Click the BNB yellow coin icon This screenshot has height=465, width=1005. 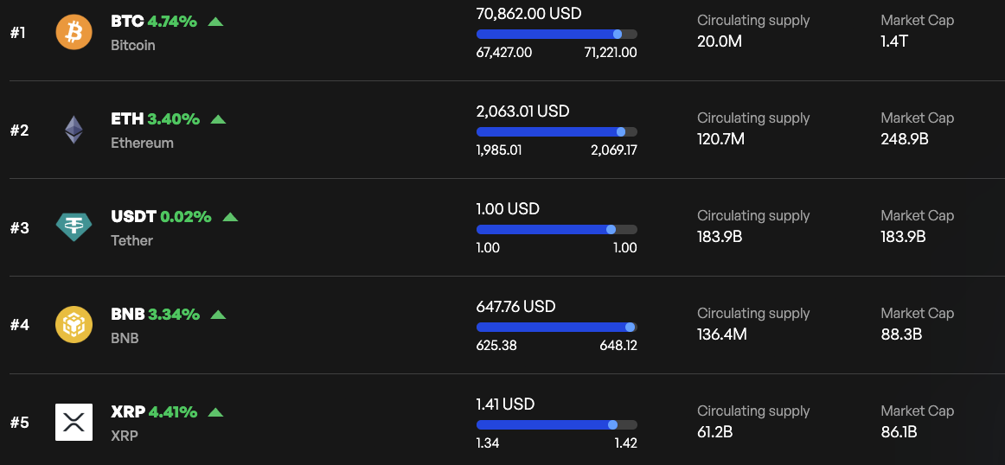point(74,325)
